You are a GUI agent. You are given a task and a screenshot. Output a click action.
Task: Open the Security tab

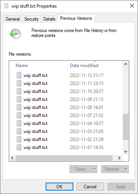click(32, 19)
